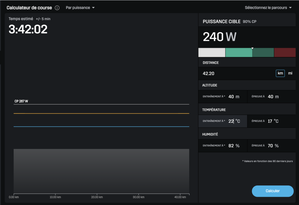This screenshot has width=299, height=205.
Task: Click the 10.00 km axis label
Action: click(x=55, y=197)
